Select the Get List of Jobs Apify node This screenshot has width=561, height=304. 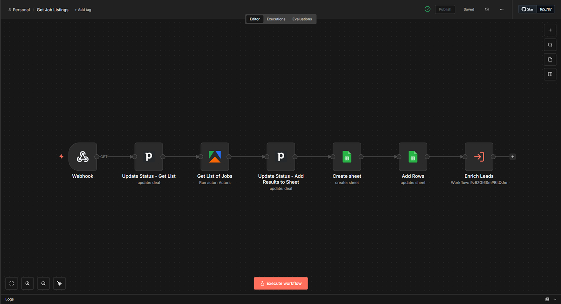pos(215,157)
